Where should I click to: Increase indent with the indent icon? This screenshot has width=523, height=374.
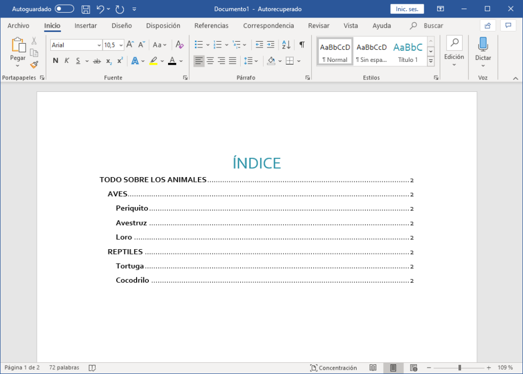(271, 45)
